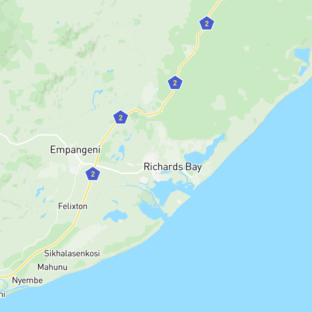Click the Mahunu place label

pos(52,267)
